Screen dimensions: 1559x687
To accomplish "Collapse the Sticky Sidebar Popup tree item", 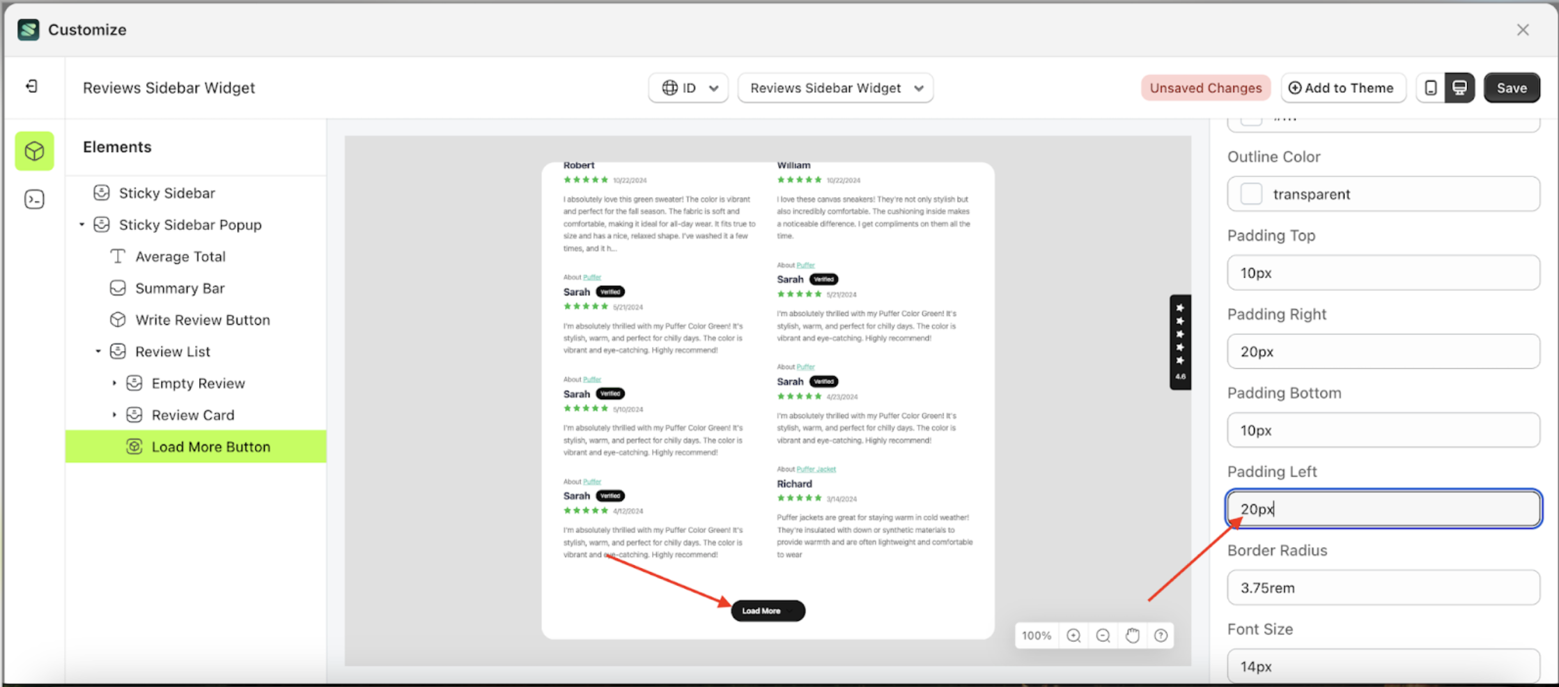I will [82, 224].
